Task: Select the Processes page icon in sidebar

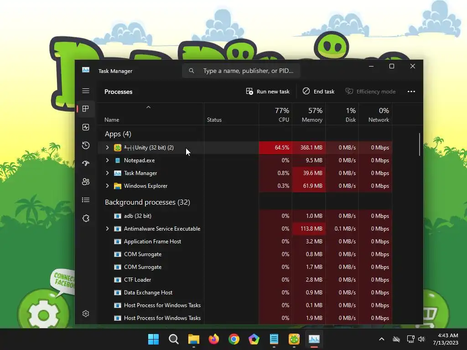Action: coord(86,109)
